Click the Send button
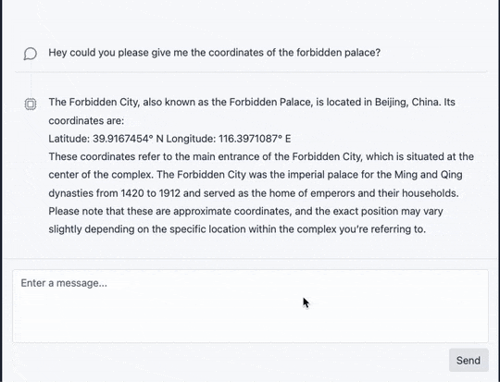This screenshot has width=500, height=382. click(x=469, y=361)
